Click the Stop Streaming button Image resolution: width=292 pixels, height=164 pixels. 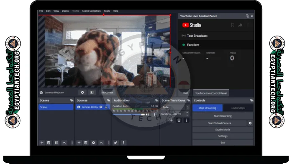tap(207, 108)
